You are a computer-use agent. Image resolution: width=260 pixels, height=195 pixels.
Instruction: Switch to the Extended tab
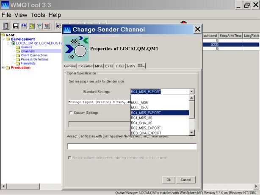point(85,66)
